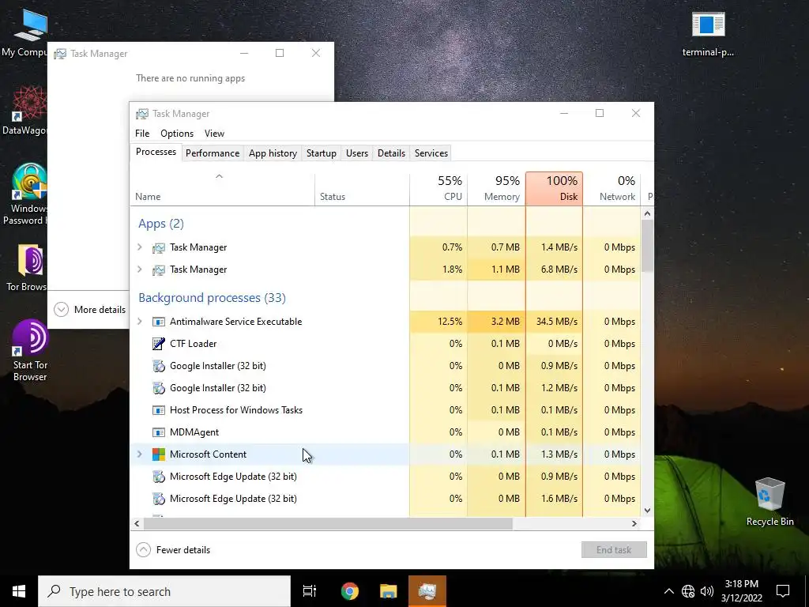
Task: Click the Antimalware Service Executable process icon
Action: coord(158,322)
